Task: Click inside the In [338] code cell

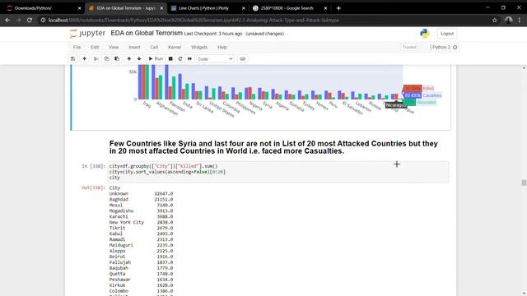Action: [x=278, y=172]
